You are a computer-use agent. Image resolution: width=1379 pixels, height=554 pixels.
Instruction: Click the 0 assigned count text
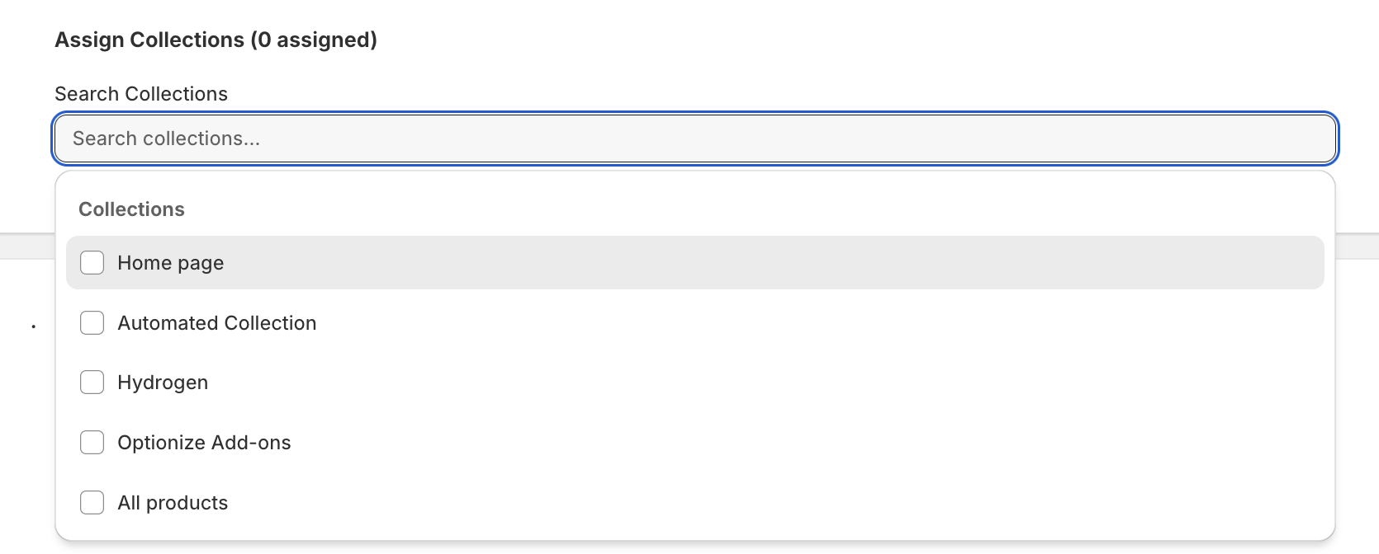click(x=314, y=40)
